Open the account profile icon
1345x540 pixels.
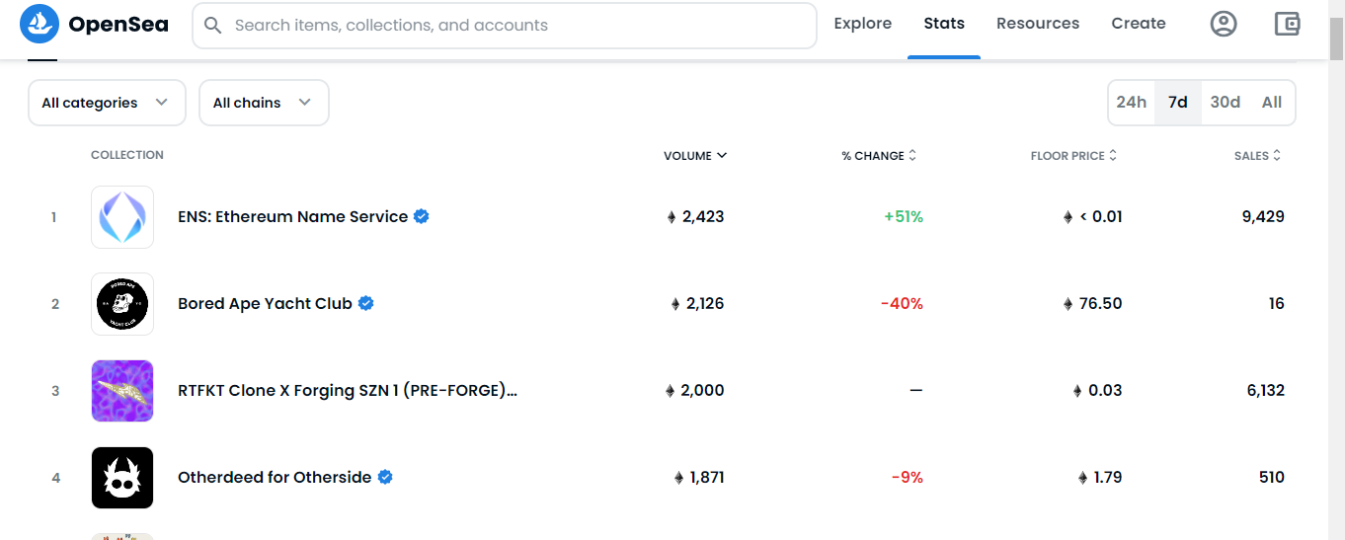pos(1224,24)
